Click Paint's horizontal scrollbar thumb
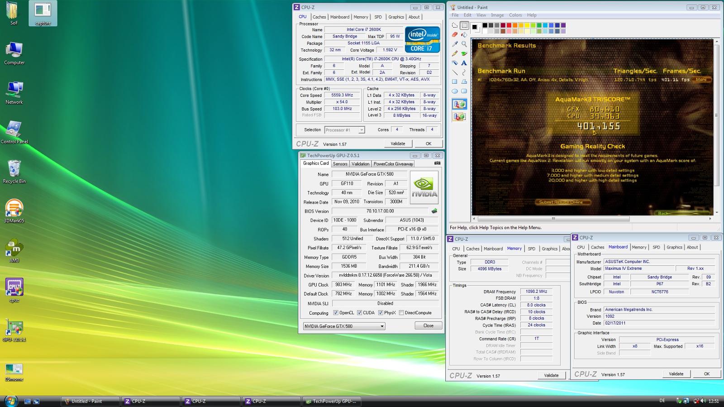Viewport: 724px width, 407px height. click(x=553, y=219)
